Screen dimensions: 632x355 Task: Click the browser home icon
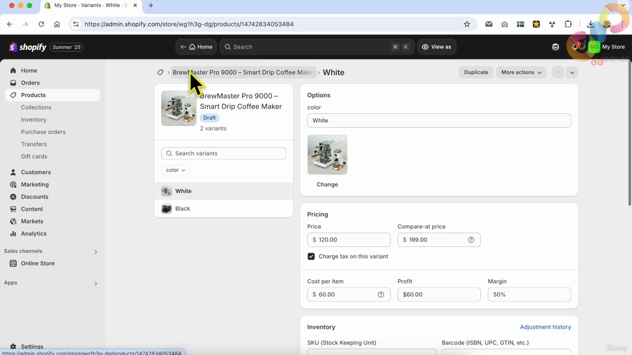tap(57, 24)
